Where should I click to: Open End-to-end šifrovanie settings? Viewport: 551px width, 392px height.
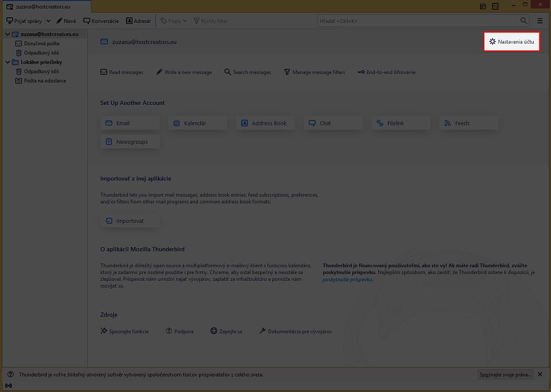click(x=387, y=72)
